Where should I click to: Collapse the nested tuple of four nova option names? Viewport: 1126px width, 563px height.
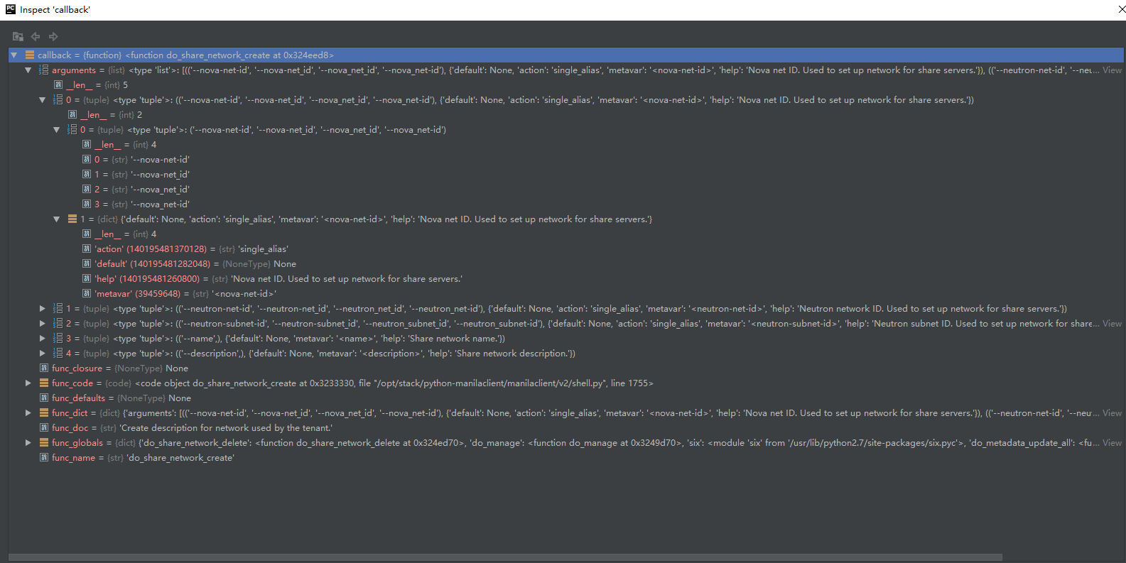[x=57, y=129]
